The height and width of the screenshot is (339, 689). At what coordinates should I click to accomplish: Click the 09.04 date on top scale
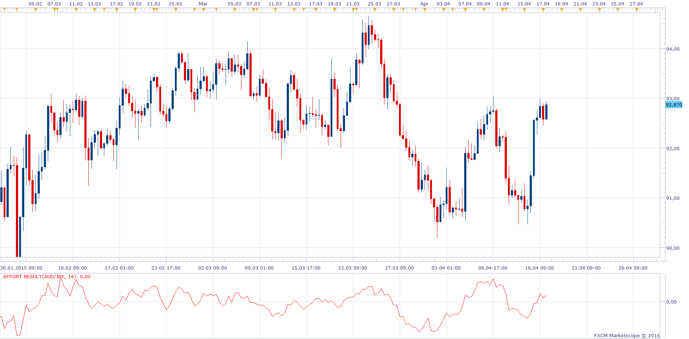pos(484,4)
